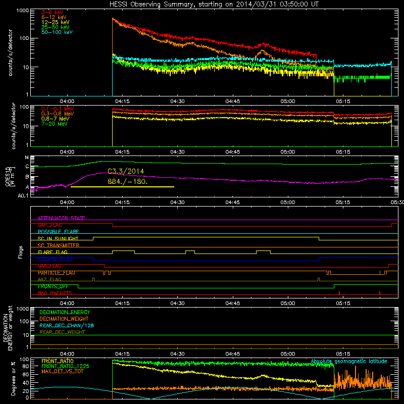Click the Absolute geomagnetic latitude label
The height and width of the screenshot is (404, 404).
349,361
